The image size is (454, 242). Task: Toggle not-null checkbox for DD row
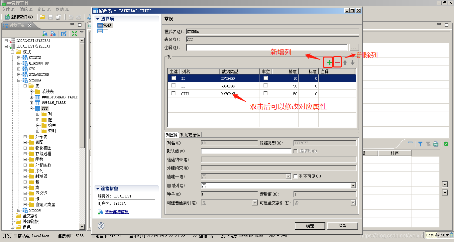click(266, 86)
